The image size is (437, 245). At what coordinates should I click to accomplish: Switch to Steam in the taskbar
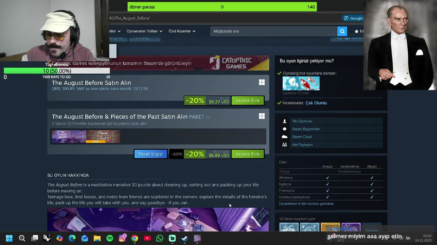(x=185, y=239)
